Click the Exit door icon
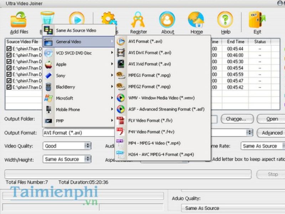This screenshot has height=214, width=285. (x=257, y=21)
